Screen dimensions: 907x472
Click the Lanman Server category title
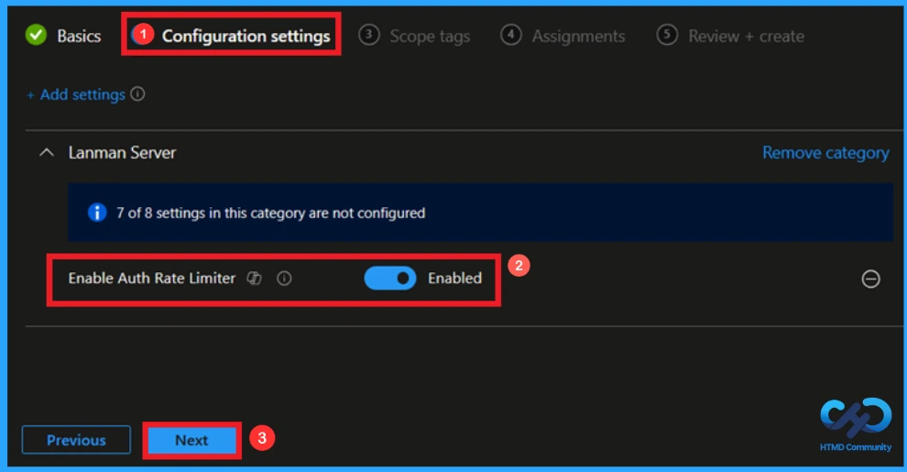click(x=122, y=153)
